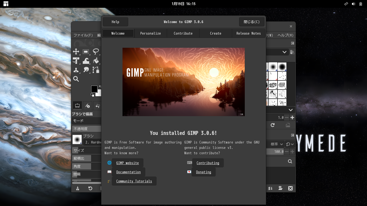This screenshot has height=206, width=367.
Task: Click the search magnifier in the right dock
Action: point(290,161)
